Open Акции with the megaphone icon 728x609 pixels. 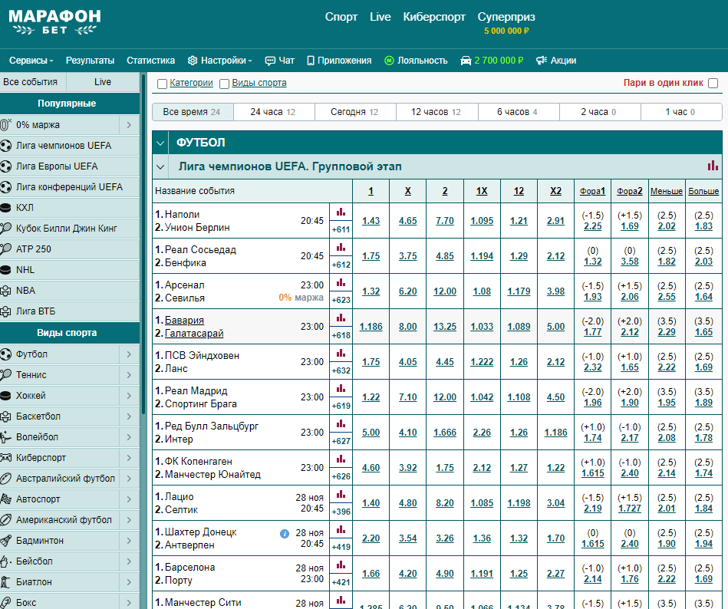(555, 61)
